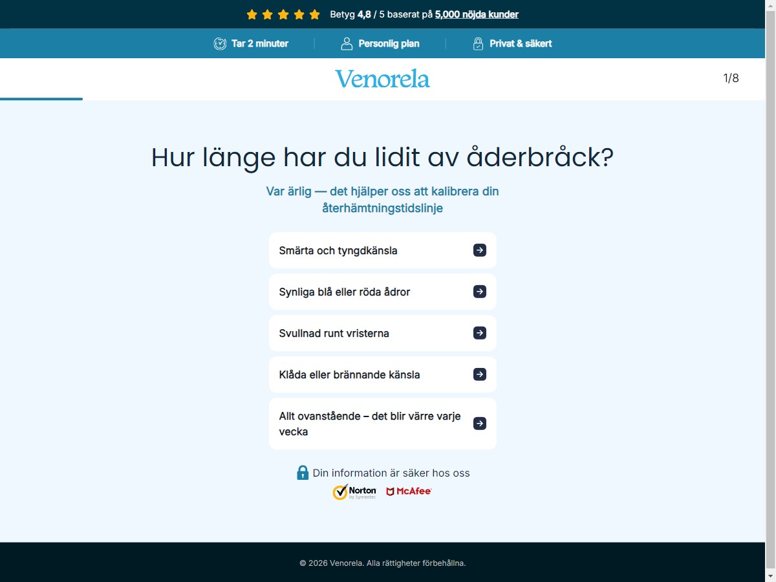Click the blue lock icon above security badges

click(x=303, y=473)
